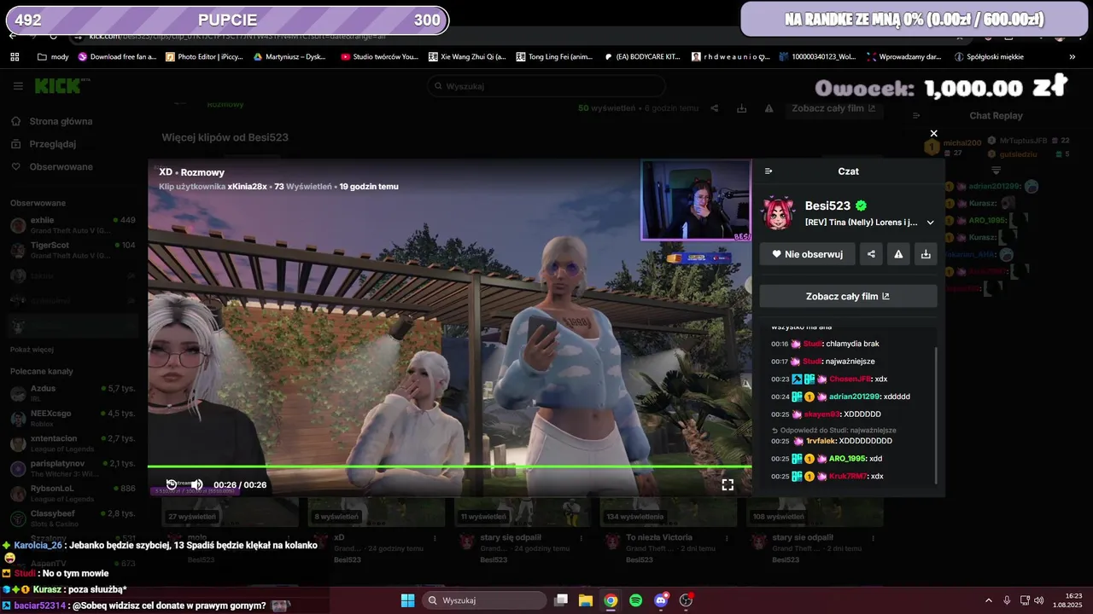
Task: Toggle fullscreen on the clip player
Action: [728, 484]
